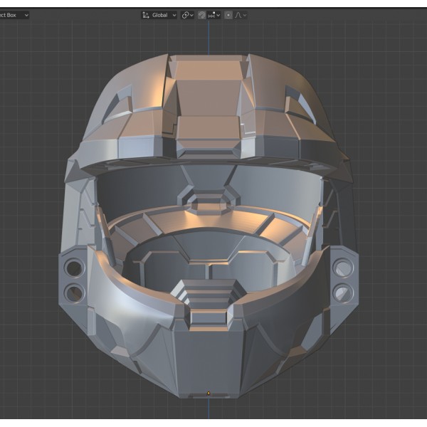
Task: Toggle the snapping magnet icon
Action: tap(202, 15)
